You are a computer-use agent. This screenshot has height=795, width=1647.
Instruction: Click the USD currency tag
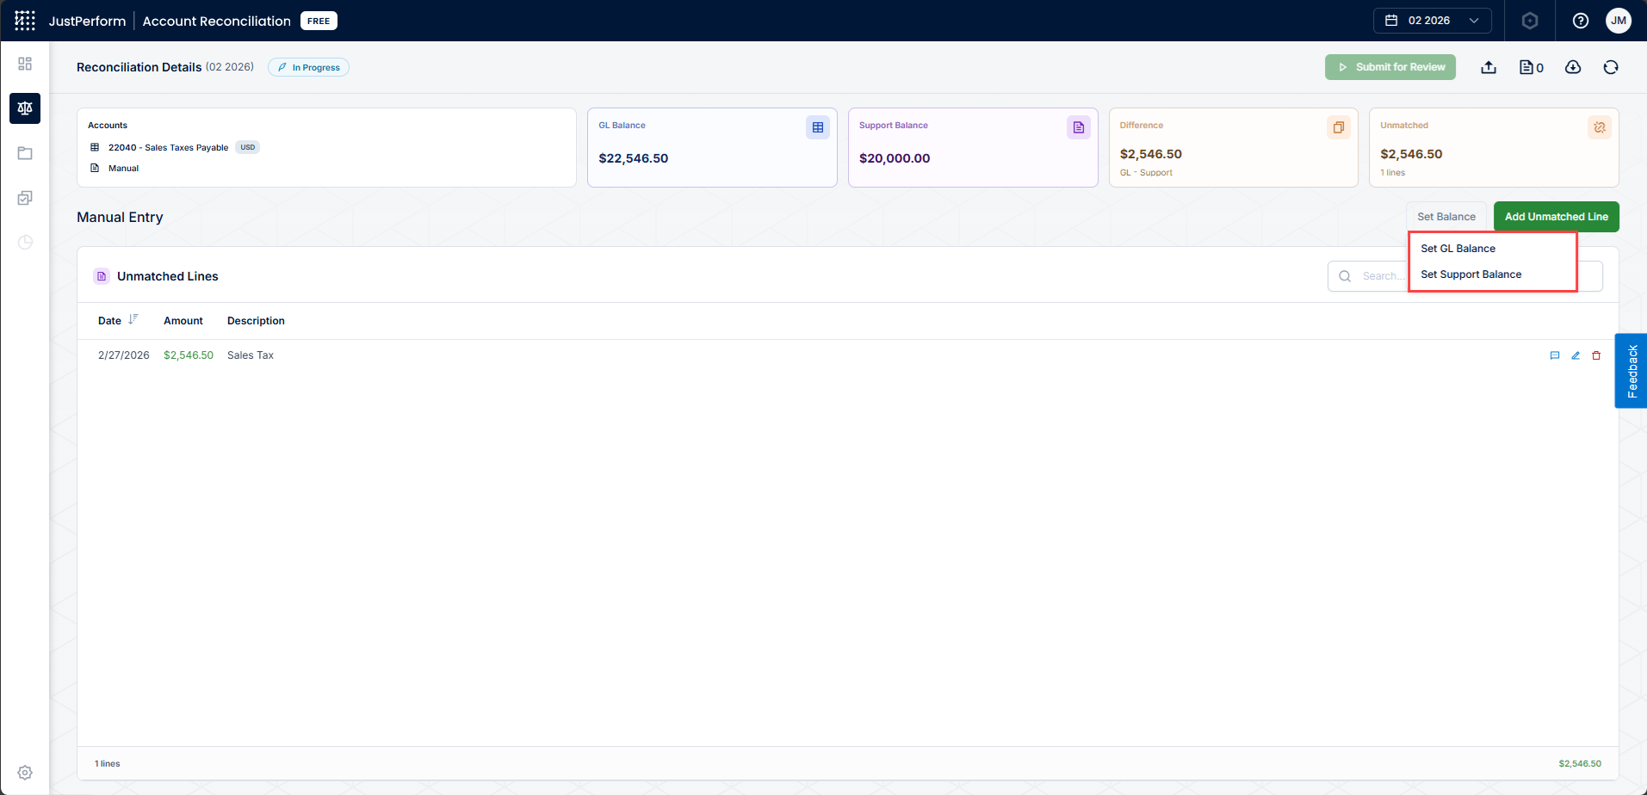point(248,147)
